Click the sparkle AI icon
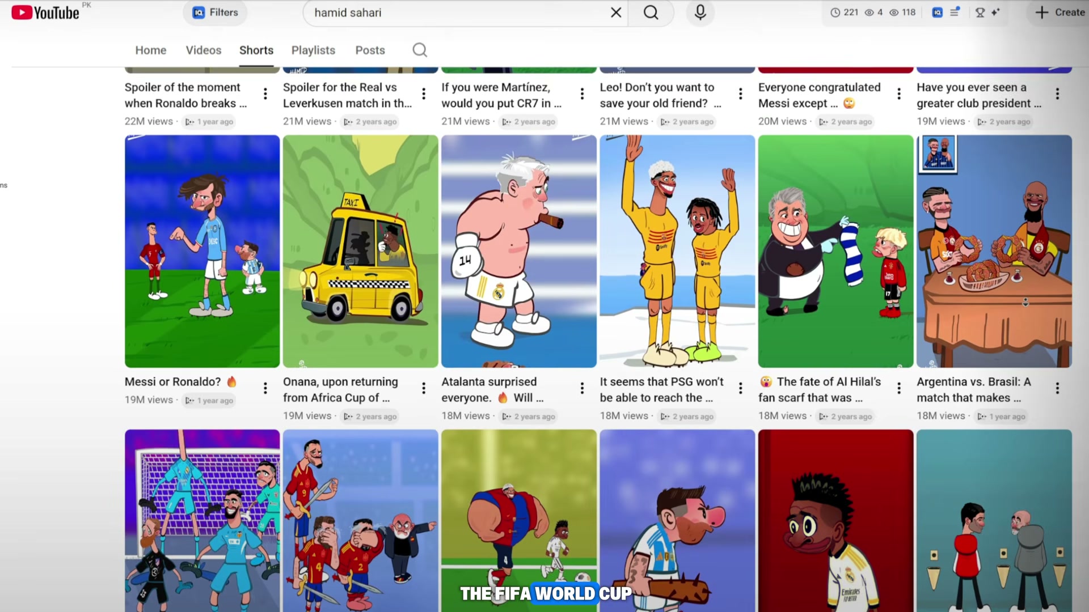Screen dimensions: 1089x612 995,12
